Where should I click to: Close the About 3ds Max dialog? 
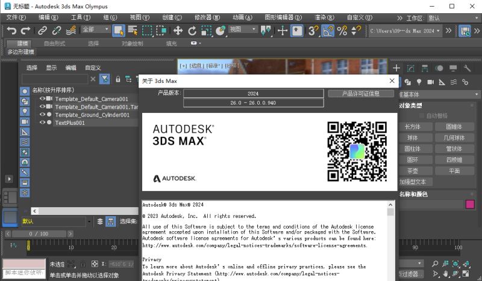coord(392,81)
